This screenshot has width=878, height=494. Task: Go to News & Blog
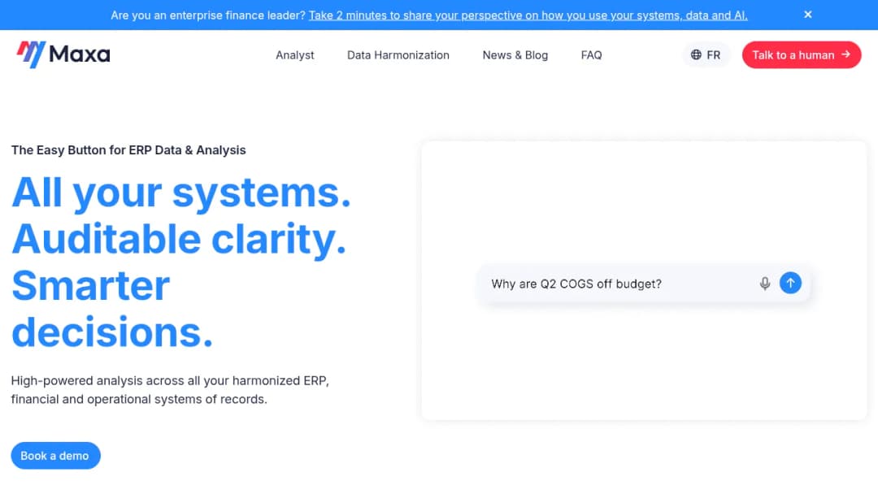coord(515,55)
